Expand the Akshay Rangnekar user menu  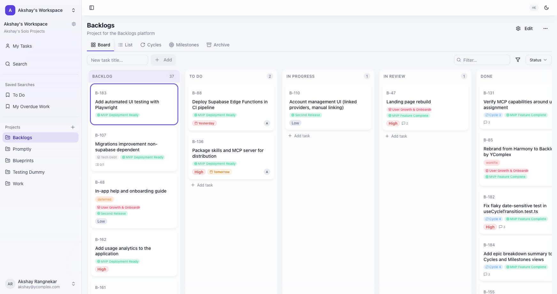73,284
